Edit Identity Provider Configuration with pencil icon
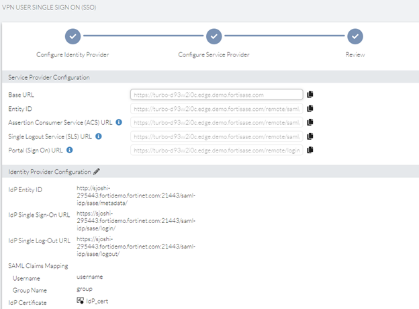 pyautogui.click(x=97, y=171)
